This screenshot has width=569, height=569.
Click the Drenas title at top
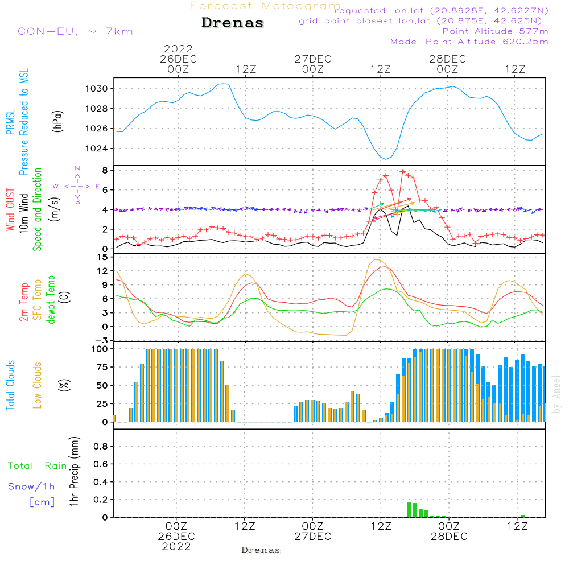[233, 23]
